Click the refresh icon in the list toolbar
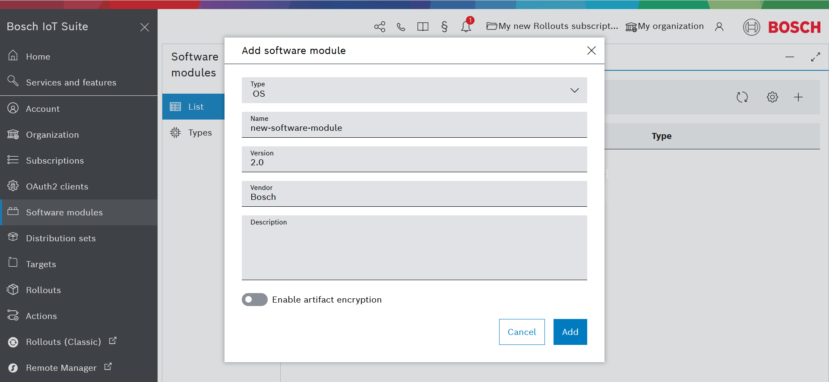 click(742, 97)
